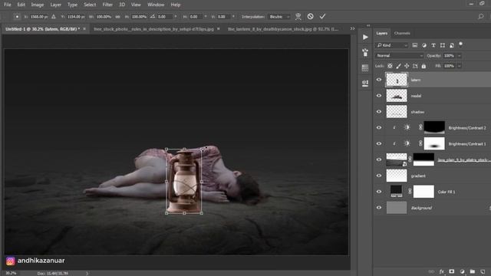Hide the model layer eye icon
Screen dimensions: 491x276
[379, 96]
